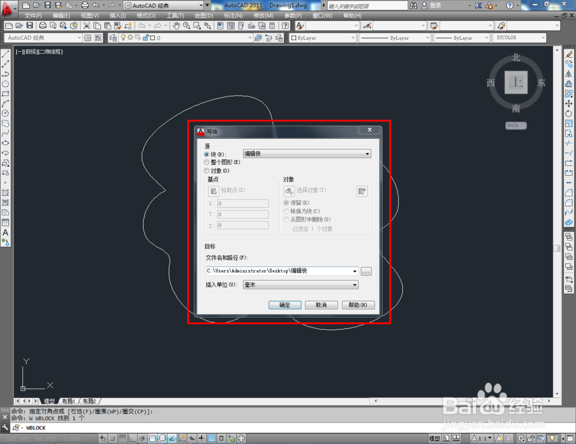Click the 登录 sign-in link
This screenshot has height=444, width=576.
pos(435,6)
